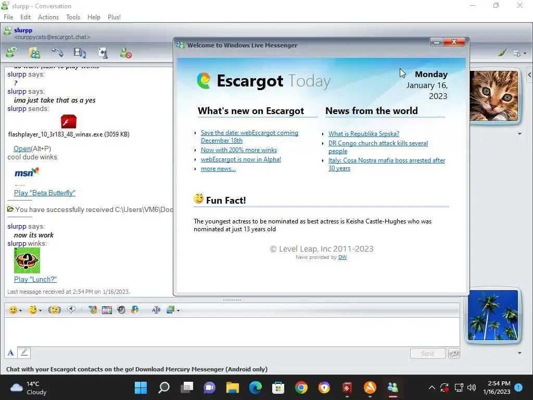Open the photo sharing dropdown arrow
Viewport: 533px width, 400px height.
tap(178, 310)
